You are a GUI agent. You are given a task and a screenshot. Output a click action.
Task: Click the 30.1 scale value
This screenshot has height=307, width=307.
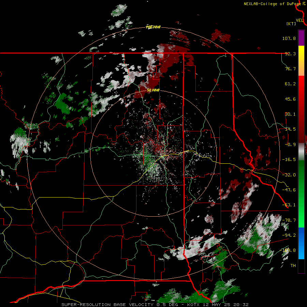290,114
